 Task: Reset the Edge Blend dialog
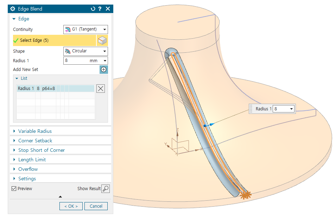(x=93, y=9)
